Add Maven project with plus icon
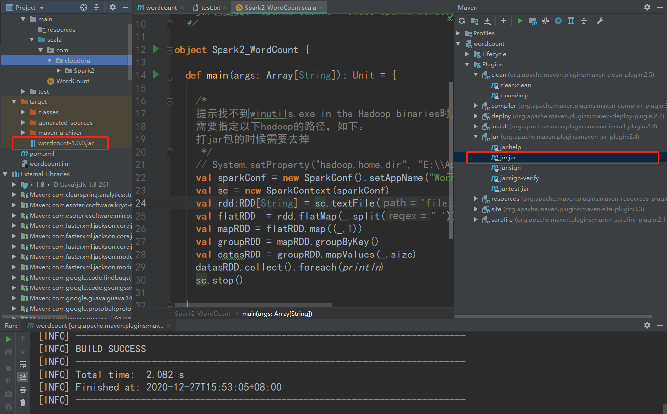Viewport: 667px width, 414px height. click(503, 21)
